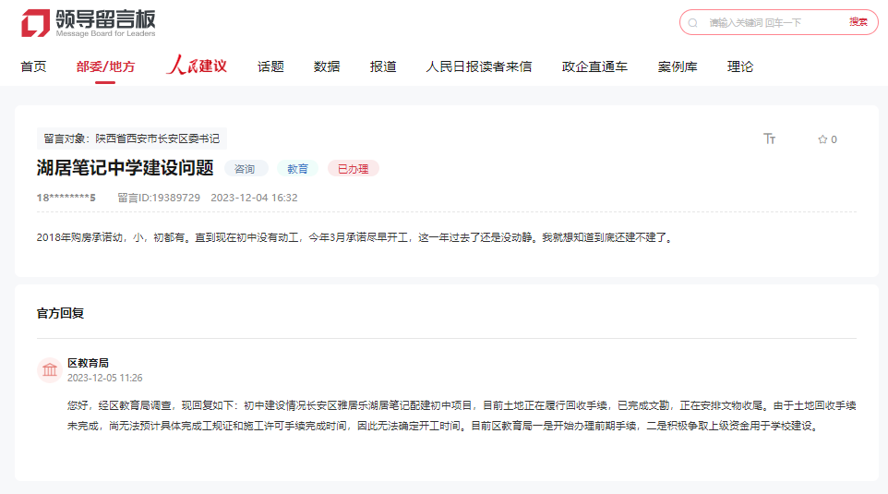Open the 报道 tab
The image size is (888, 494).
(383, 66)
